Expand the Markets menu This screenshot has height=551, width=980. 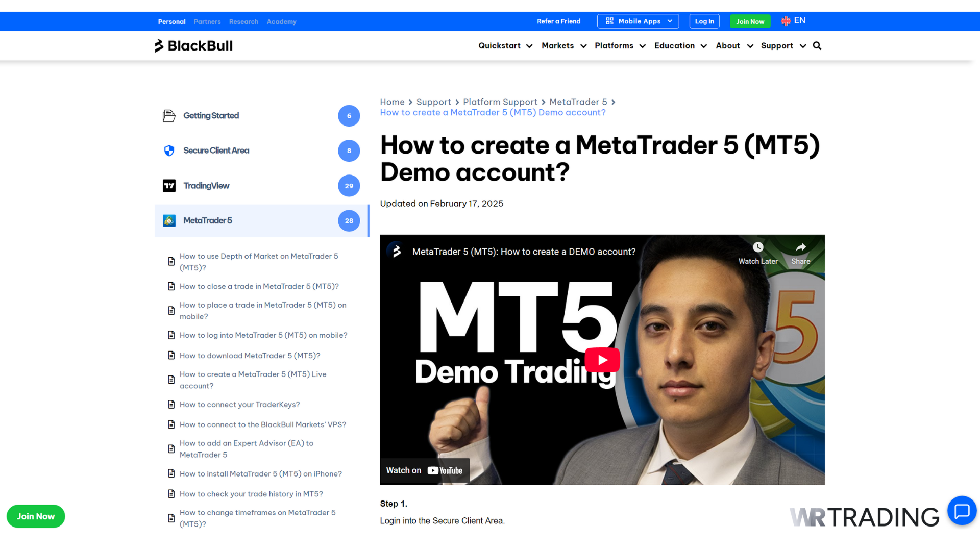click(x=564, y=46)
